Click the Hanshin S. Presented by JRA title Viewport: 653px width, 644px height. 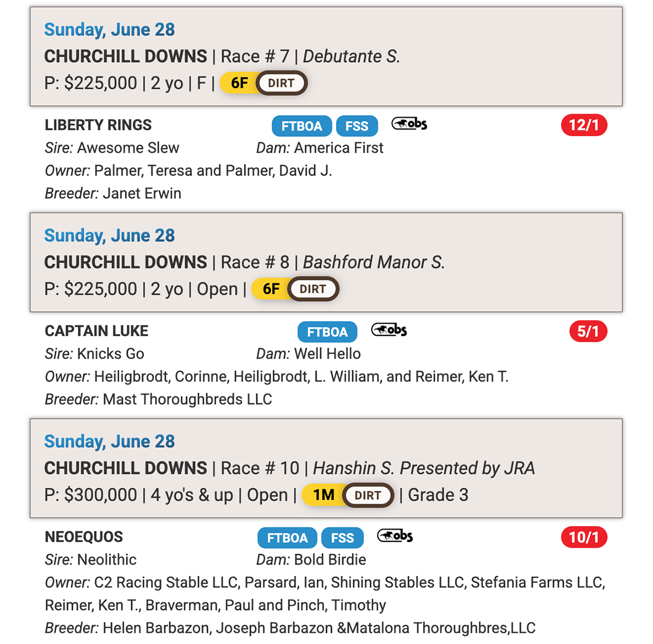click(424, 468)
